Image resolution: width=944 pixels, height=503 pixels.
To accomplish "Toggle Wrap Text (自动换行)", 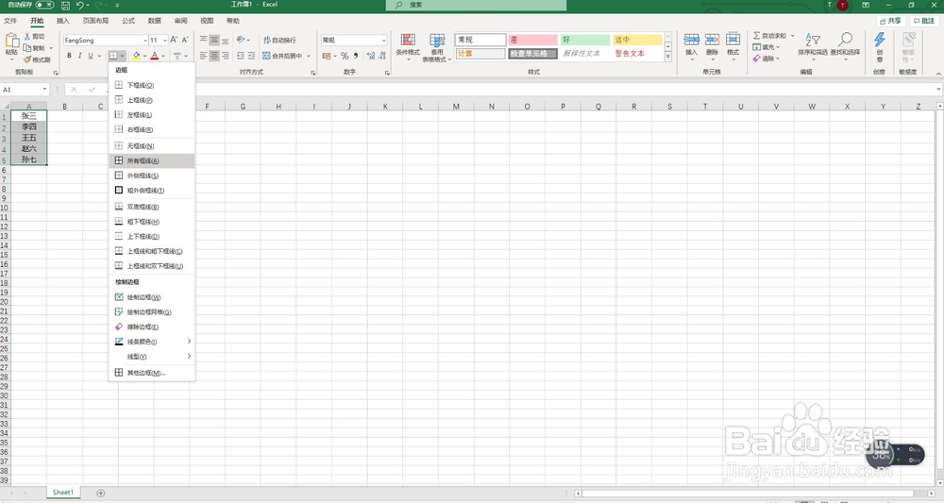I will click(x=279, y=40).
